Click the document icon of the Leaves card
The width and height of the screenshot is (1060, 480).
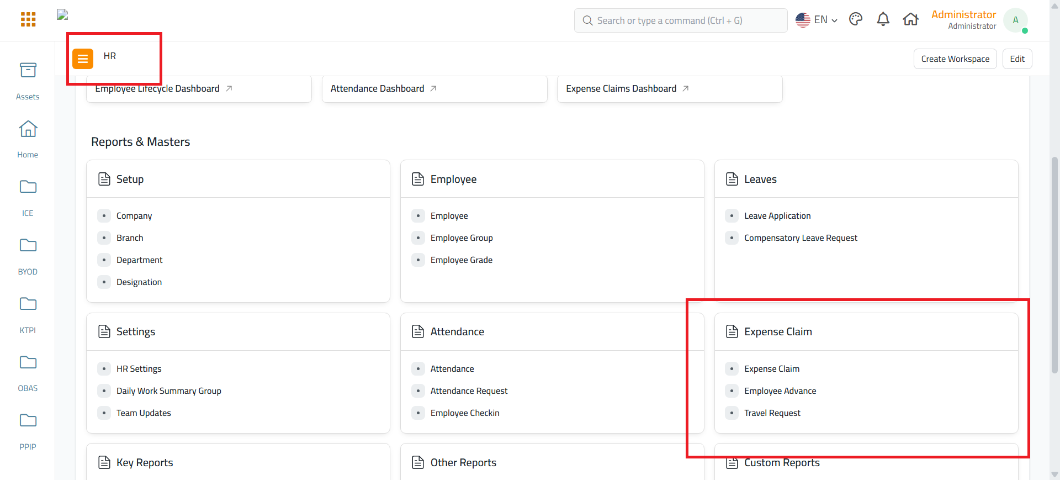pos(732,179)
